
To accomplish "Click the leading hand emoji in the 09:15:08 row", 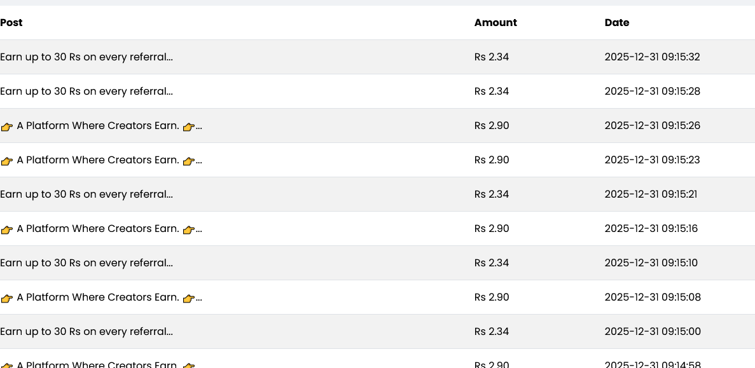I will 7,298.
